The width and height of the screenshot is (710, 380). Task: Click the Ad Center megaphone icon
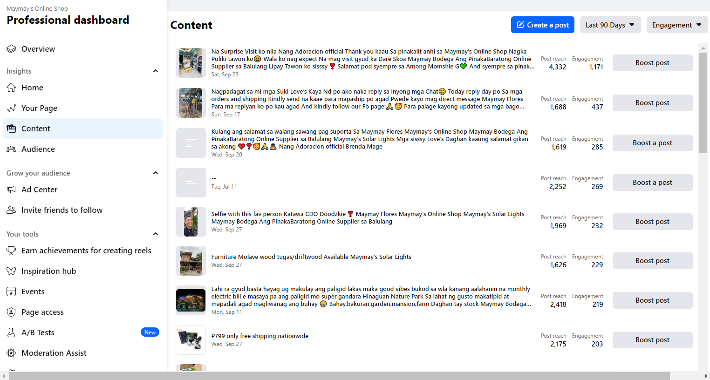point(11,190)
